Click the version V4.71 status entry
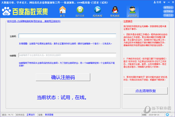This screenshot has height=117, width=175. coord(8,115)
